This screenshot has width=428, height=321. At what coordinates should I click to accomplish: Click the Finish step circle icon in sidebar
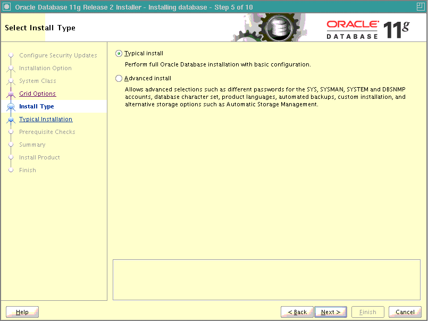click(x=11, y=170)
